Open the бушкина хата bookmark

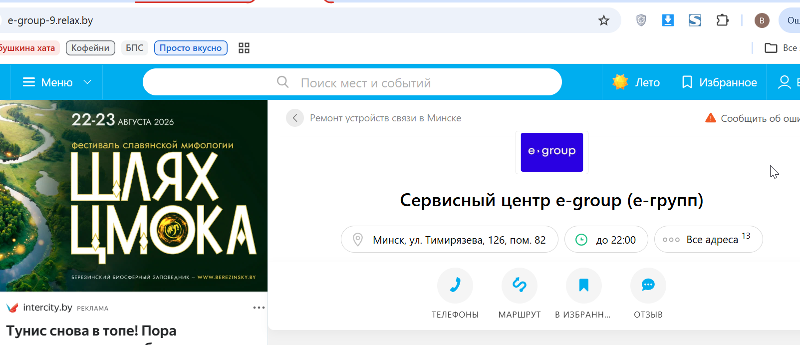click(x=28, y=48)
